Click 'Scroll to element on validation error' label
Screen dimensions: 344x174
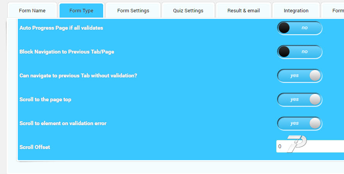[63, 124]
